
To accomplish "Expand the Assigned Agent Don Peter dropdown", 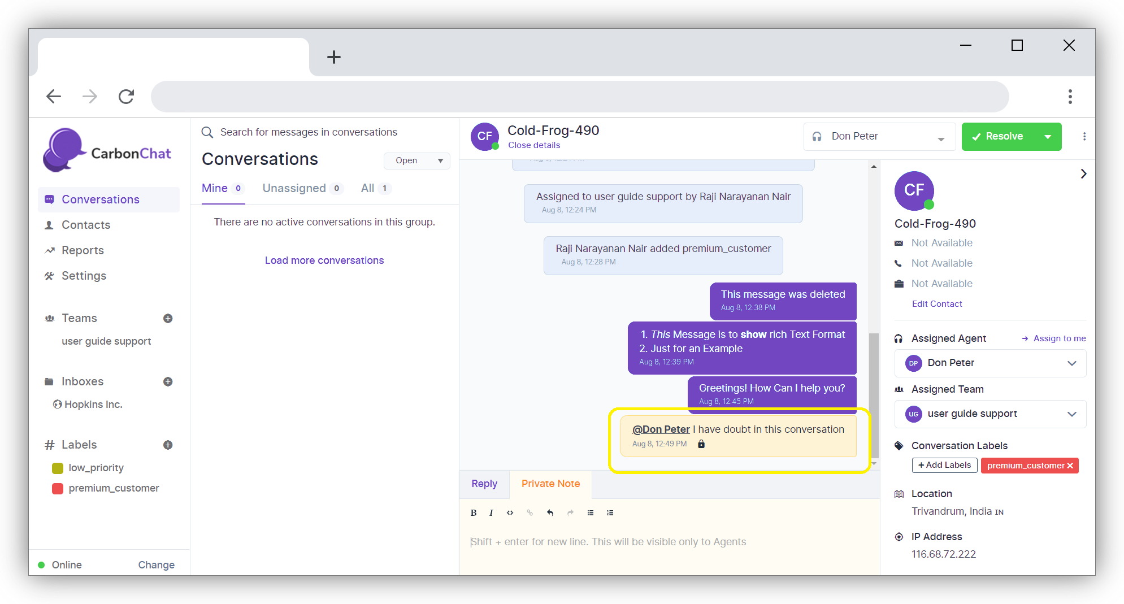I will [1071, 363].
